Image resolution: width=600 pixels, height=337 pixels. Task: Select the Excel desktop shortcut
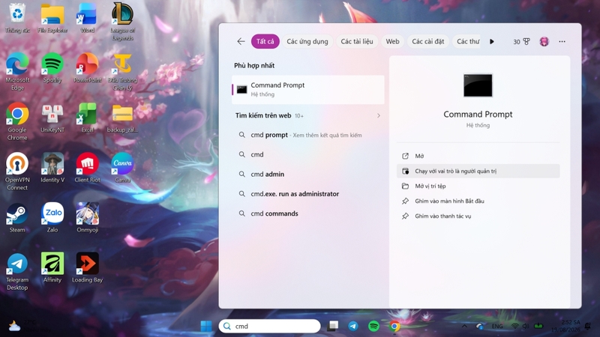(87, 118)
